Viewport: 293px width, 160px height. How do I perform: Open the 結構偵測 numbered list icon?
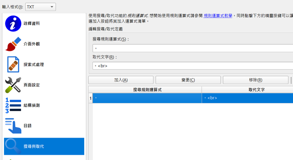(13, 105)
